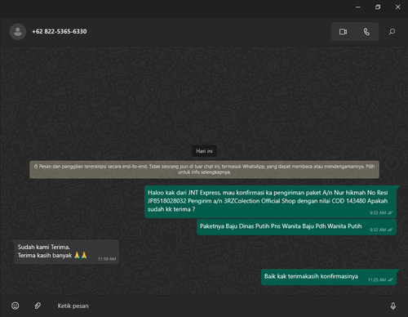Record a voice message with the microphone
Image resolution: width=408 pixels, height=317 pixels.
(393, 306)
